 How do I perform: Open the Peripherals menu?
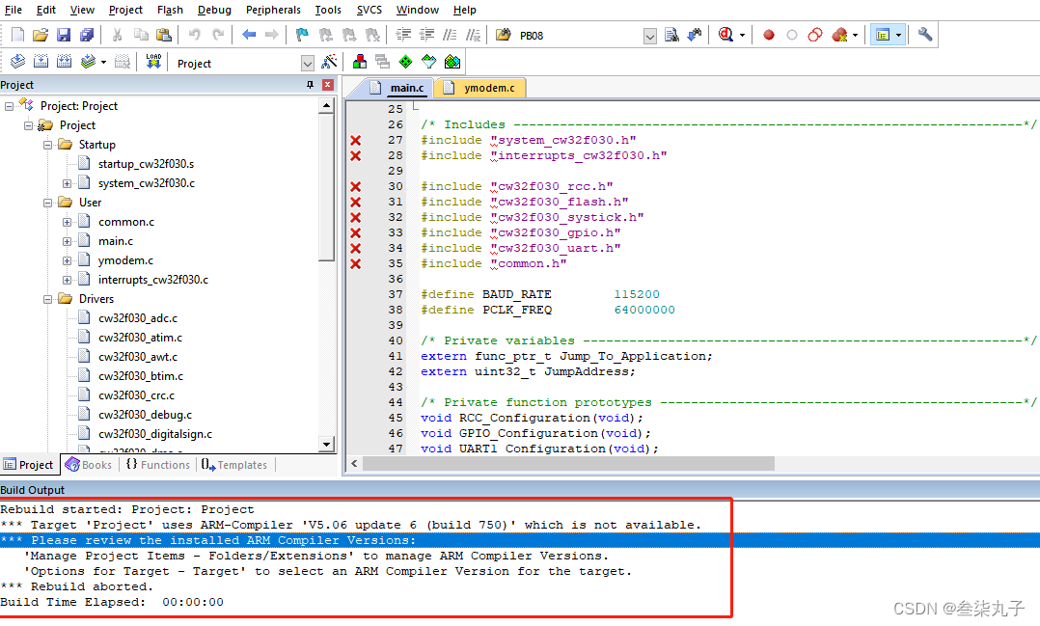(273, 10)
